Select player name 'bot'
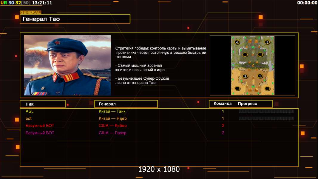 29,118
